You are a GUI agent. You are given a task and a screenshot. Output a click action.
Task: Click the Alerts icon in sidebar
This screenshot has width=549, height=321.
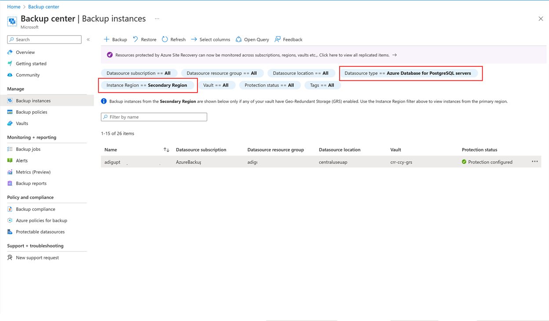(10, 161)
